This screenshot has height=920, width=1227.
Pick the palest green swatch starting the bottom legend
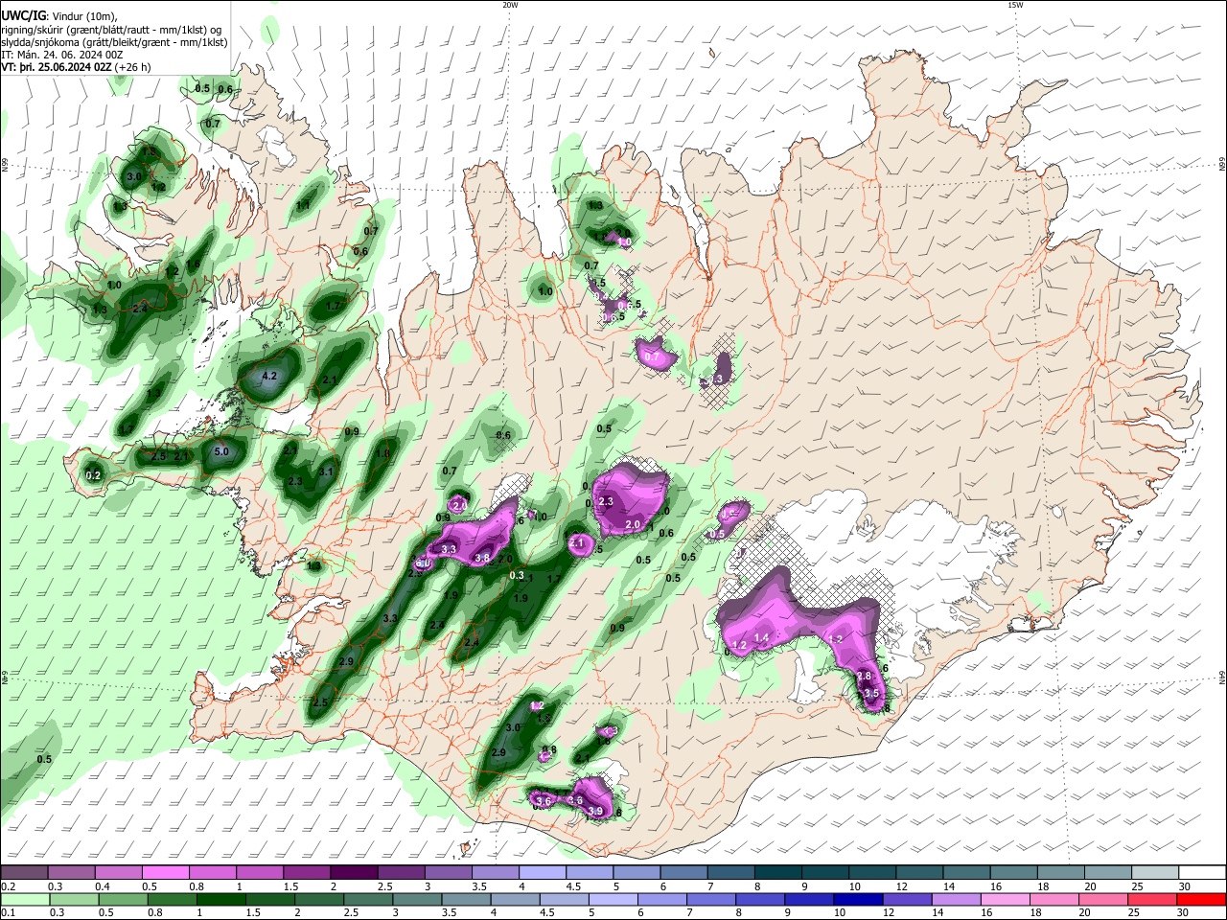coord(24,899)
